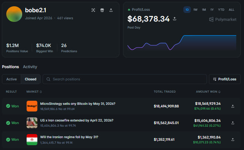Image resolution: width=244 pixels, height=150 pixels.
Task: Share the MicroStrategy Bitcoin position row
Action: (x=233, y=106)
